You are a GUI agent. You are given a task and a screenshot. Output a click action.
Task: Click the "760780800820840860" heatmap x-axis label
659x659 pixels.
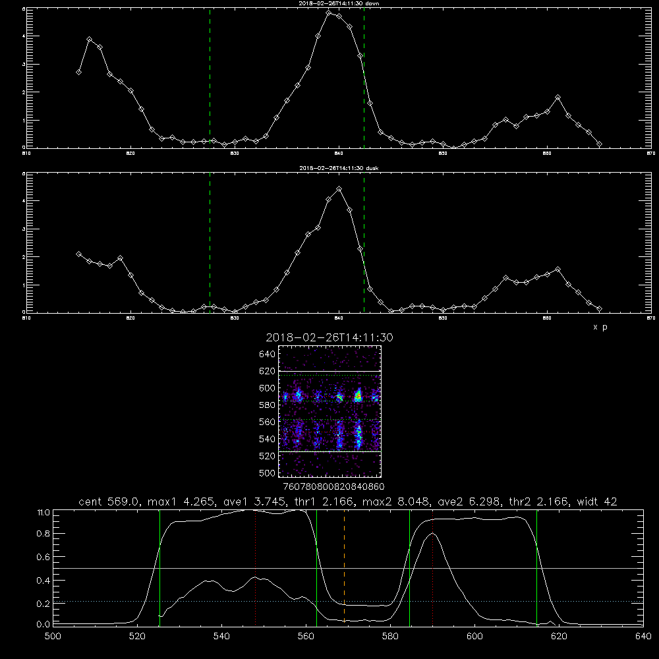tap(333, 486)
